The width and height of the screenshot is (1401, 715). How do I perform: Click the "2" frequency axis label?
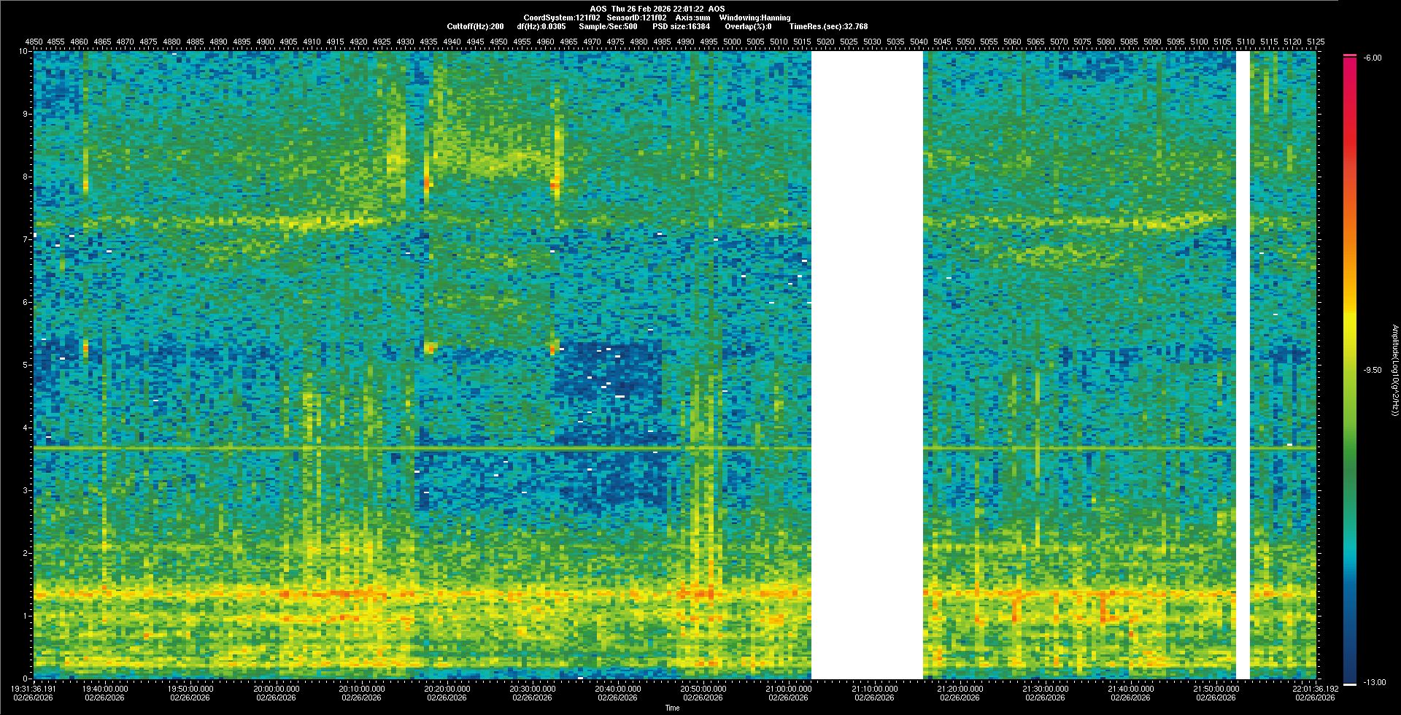[26, 553]
